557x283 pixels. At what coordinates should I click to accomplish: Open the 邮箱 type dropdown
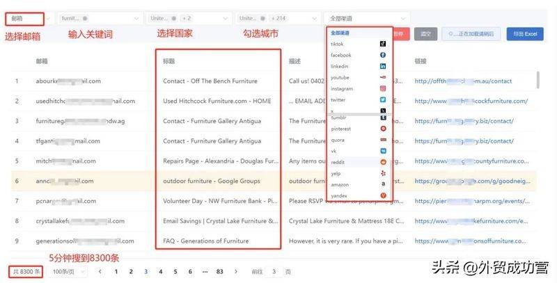click(x=28, y=17)
